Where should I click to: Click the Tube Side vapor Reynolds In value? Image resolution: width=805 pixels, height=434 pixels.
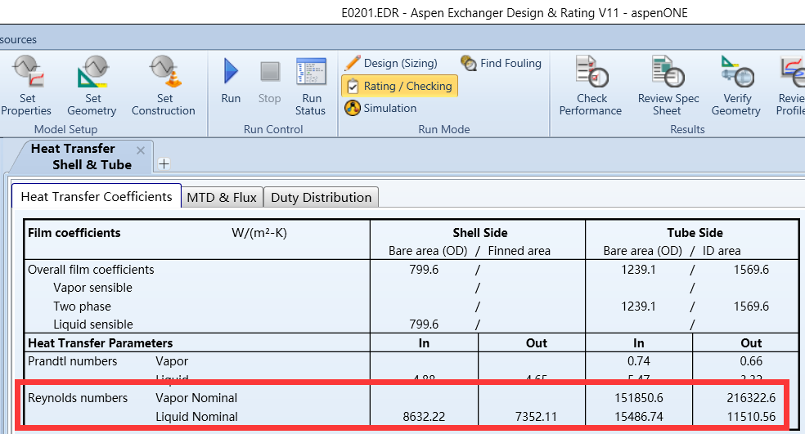[x=638, y=398]
